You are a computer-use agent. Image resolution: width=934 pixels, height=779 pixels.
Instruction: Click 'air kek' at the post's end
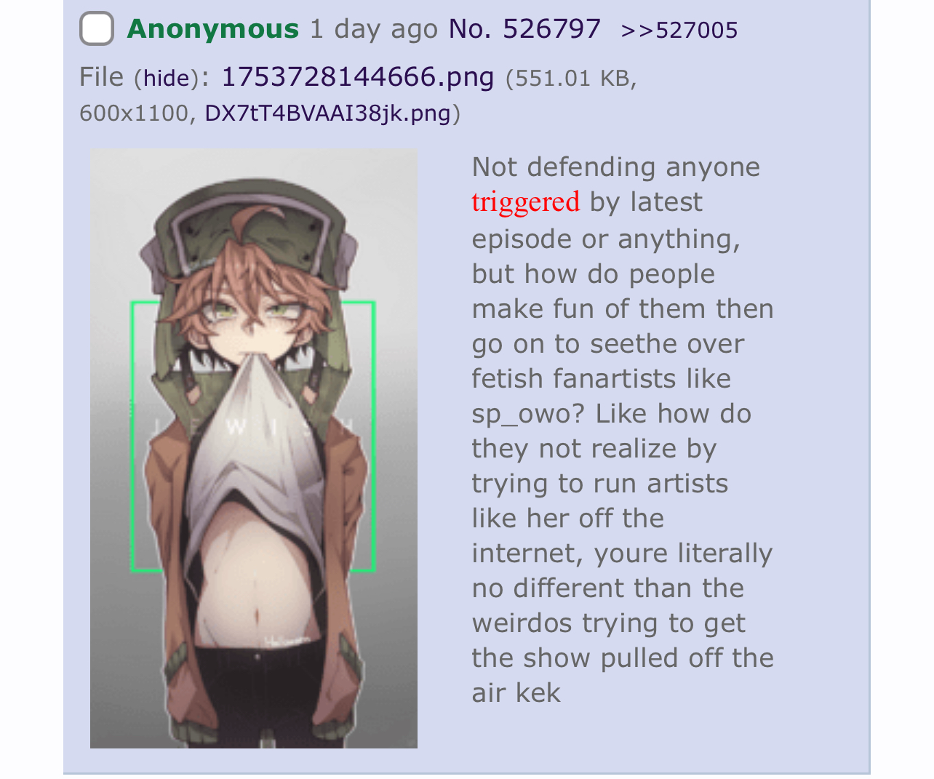click(516, 692)
